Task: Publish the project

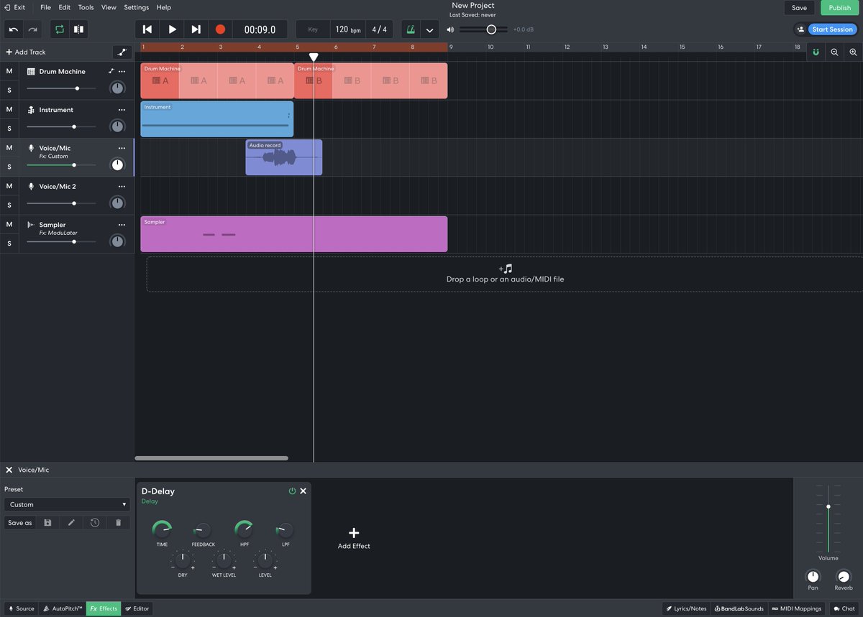Action: [x=839, y=7]
